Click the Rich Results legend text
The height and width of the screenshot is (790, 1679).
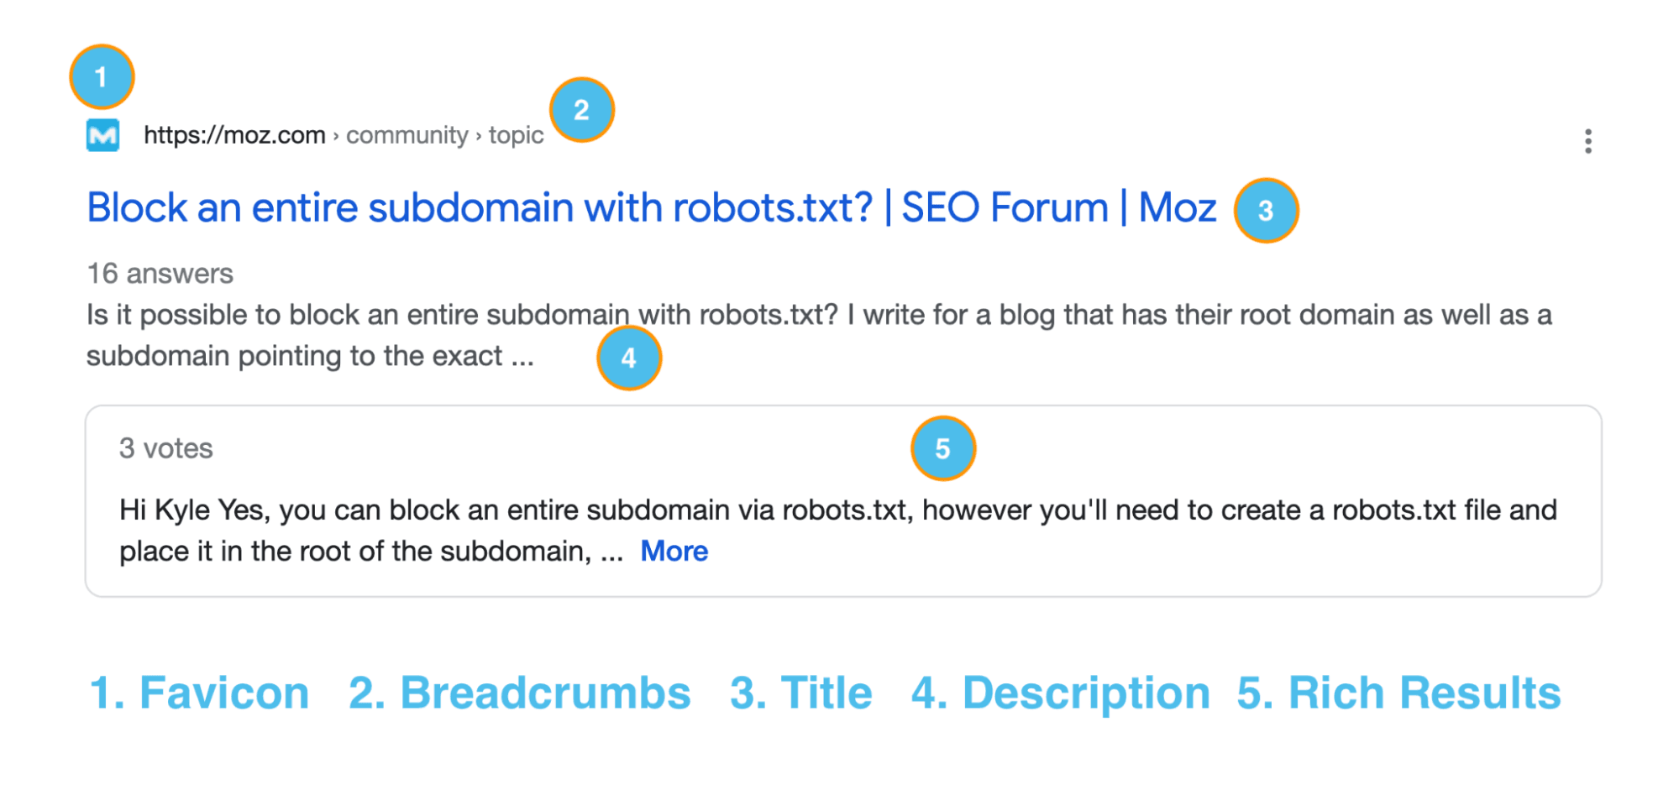pos(1398,692)
